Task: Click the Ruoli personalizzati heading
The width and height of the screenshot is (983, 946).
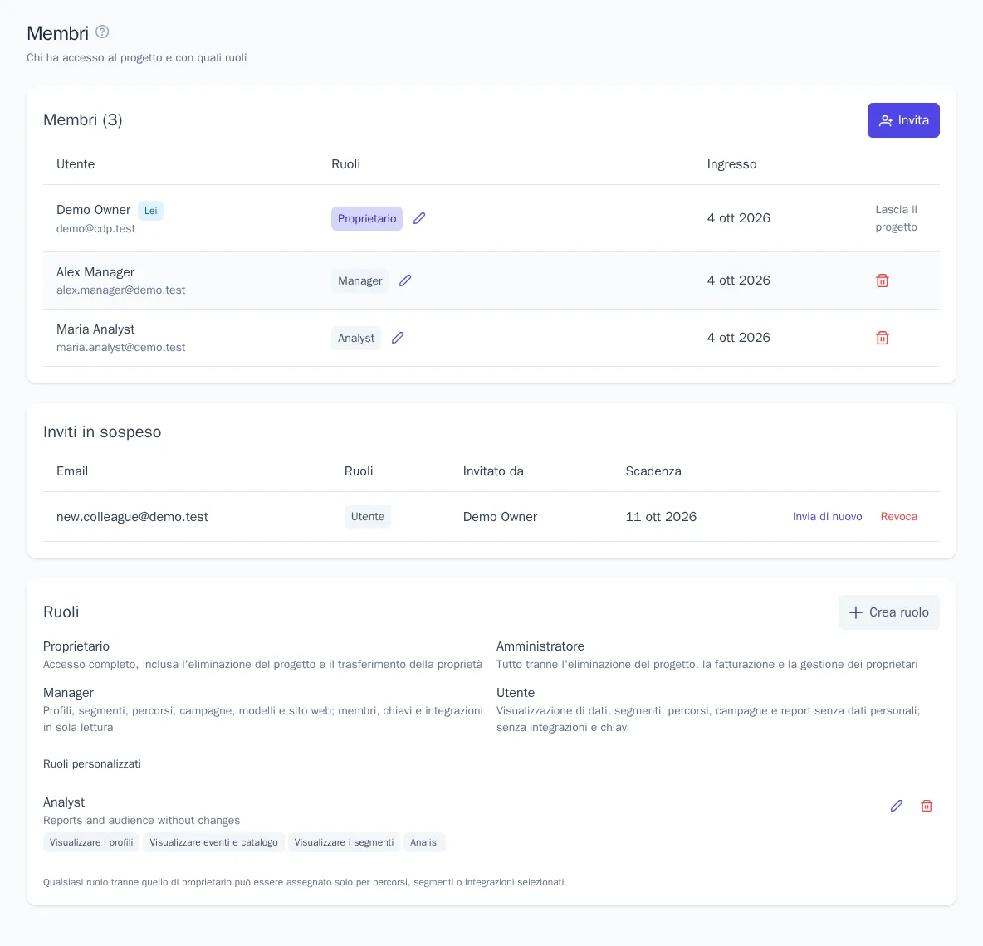Action: coord(92,763)
